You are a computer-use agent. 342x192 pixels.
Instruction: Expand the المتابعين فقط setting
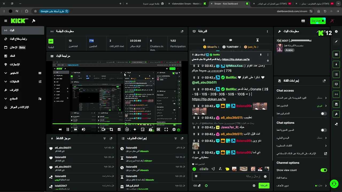301,106
